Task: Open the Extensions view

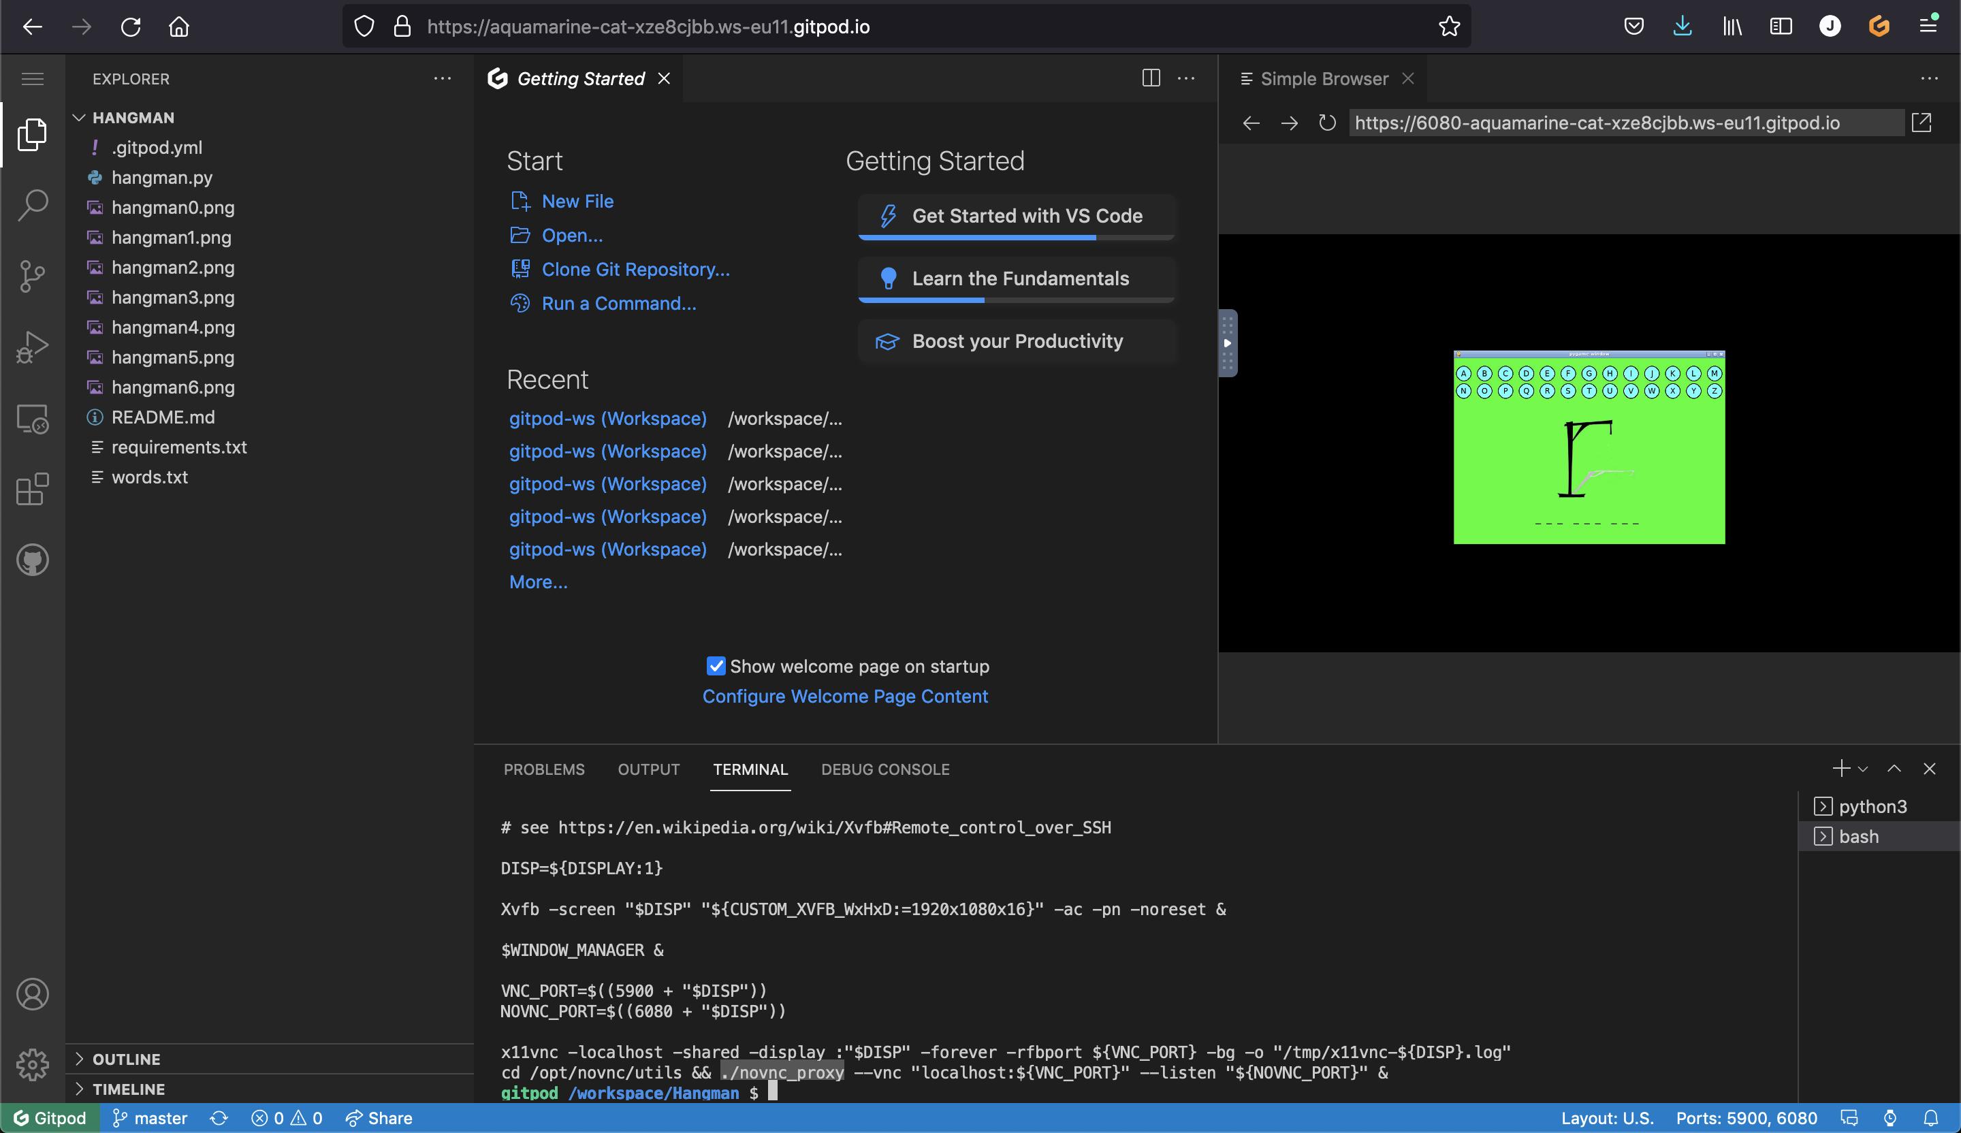Action: click(33, 489)
